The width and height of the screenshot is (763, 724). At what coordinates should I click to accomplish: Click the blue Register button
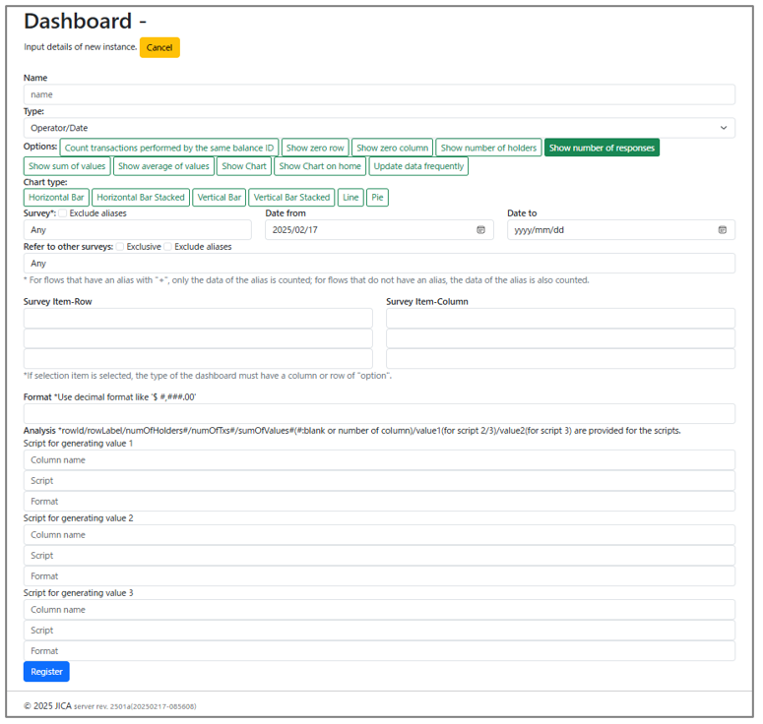(46, 672)
